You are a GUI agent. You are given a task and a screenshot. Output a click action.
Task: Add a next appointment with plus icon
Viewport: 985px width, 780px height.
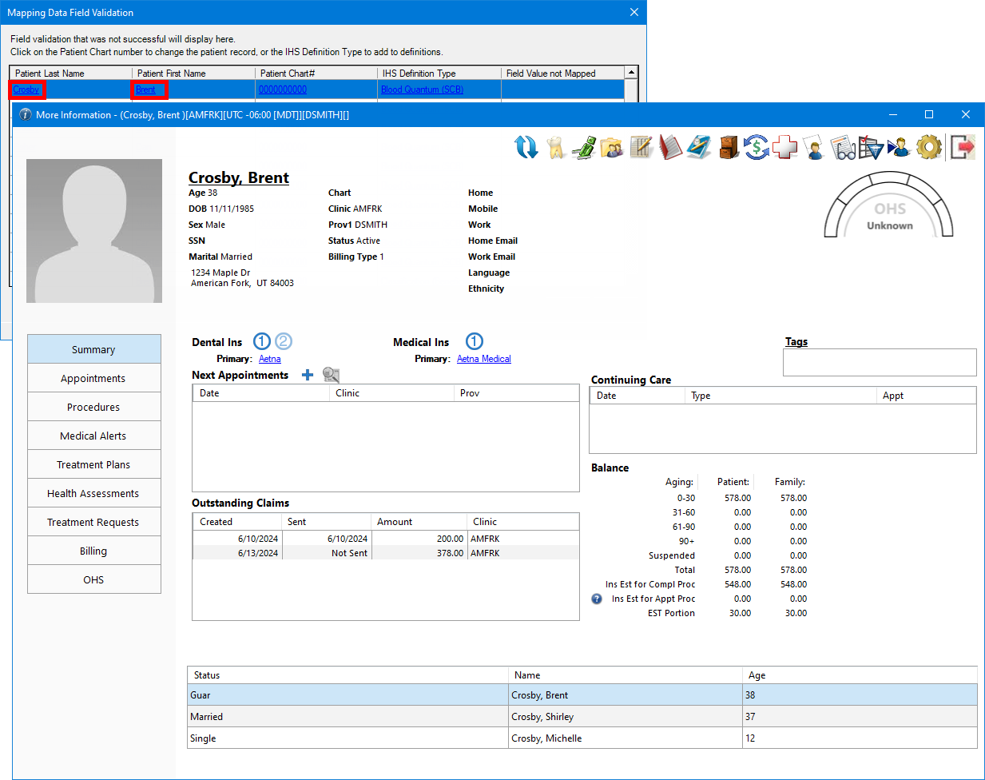click(x=308, y=375)
